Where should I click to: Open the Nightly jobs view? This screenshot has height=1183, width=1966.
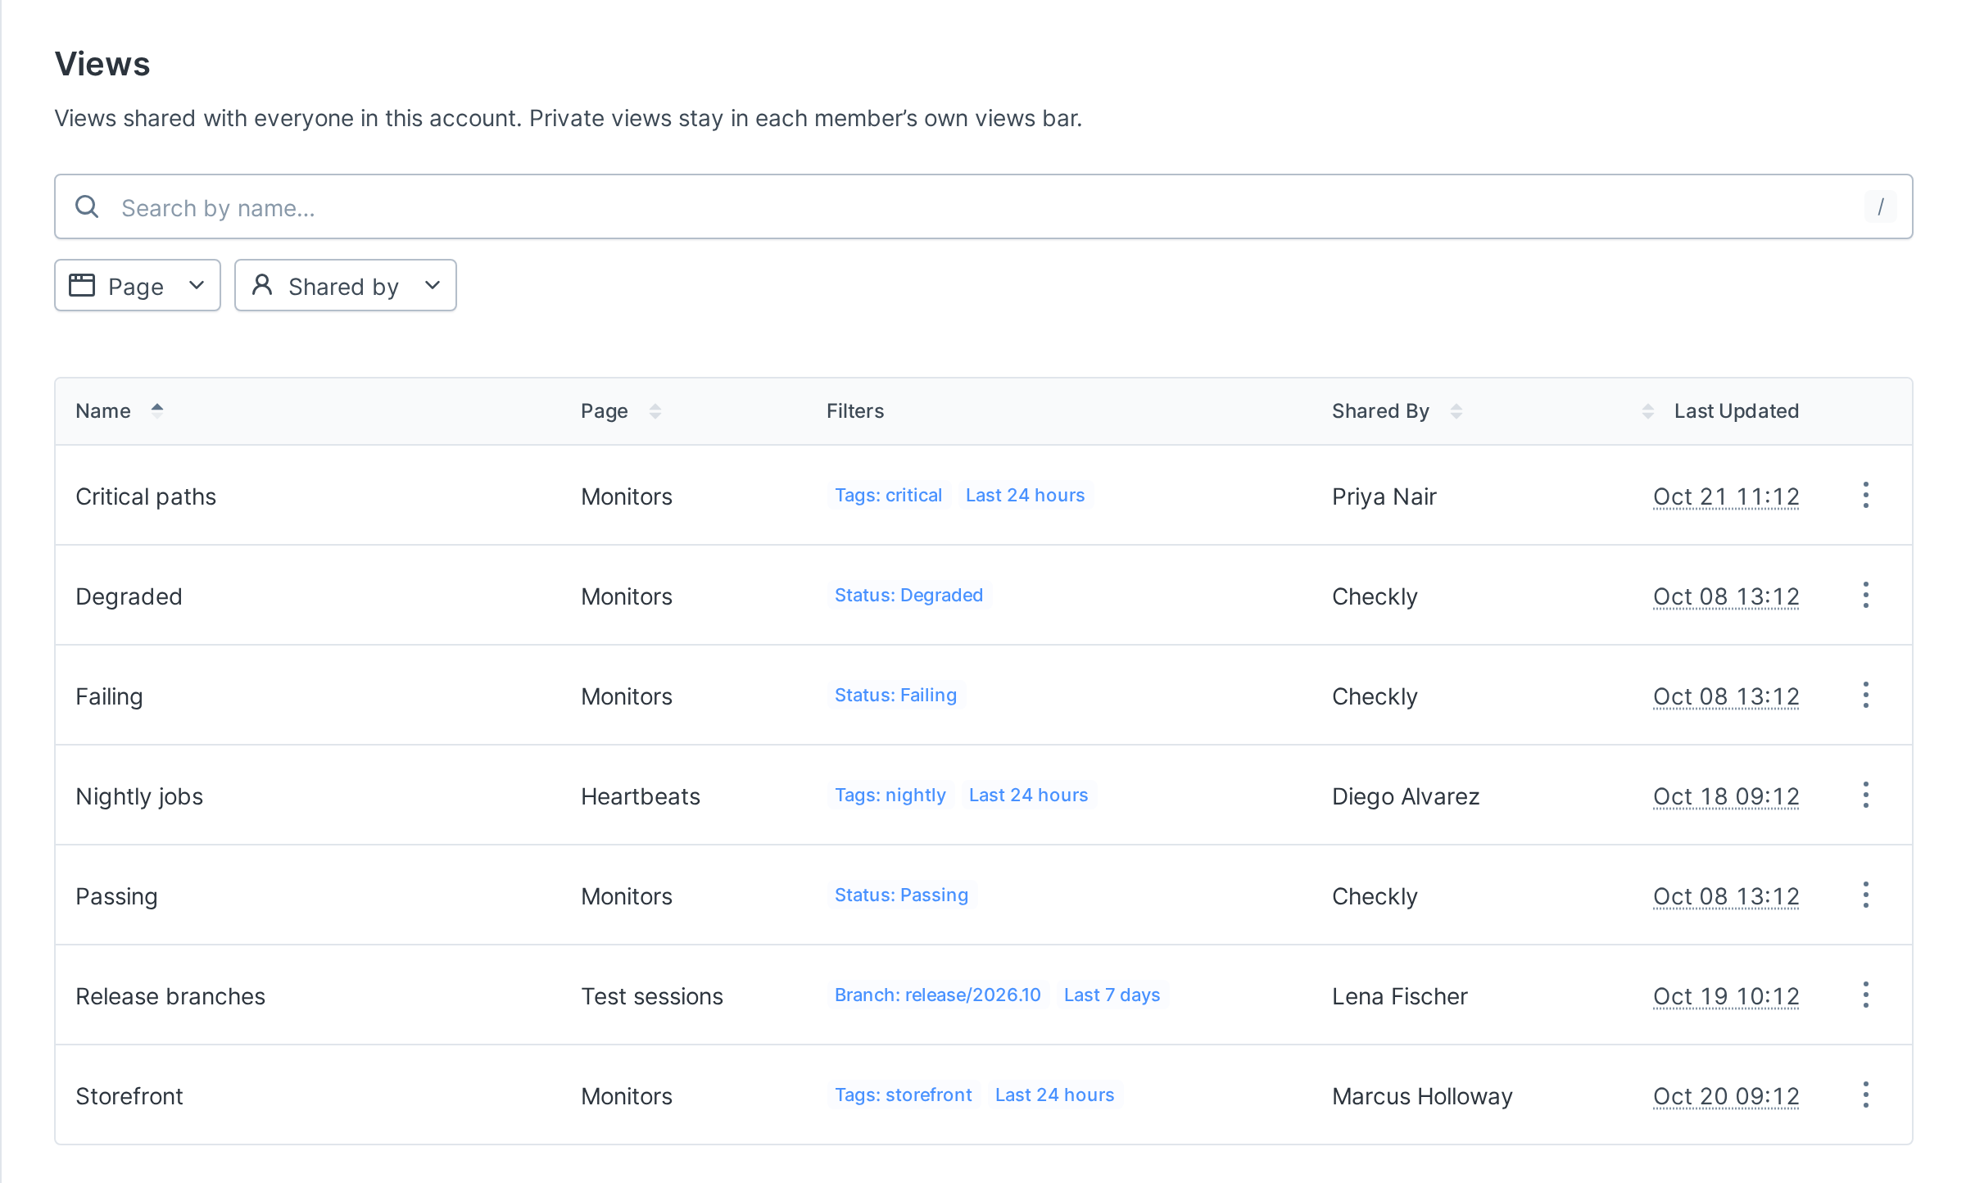(139, 796)
